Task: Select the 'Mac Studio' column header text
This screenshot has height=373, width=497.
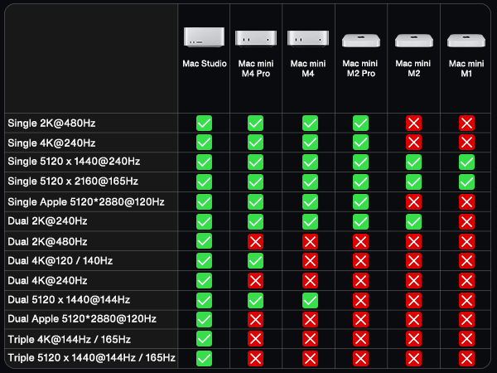Action: tap(205, 64)
